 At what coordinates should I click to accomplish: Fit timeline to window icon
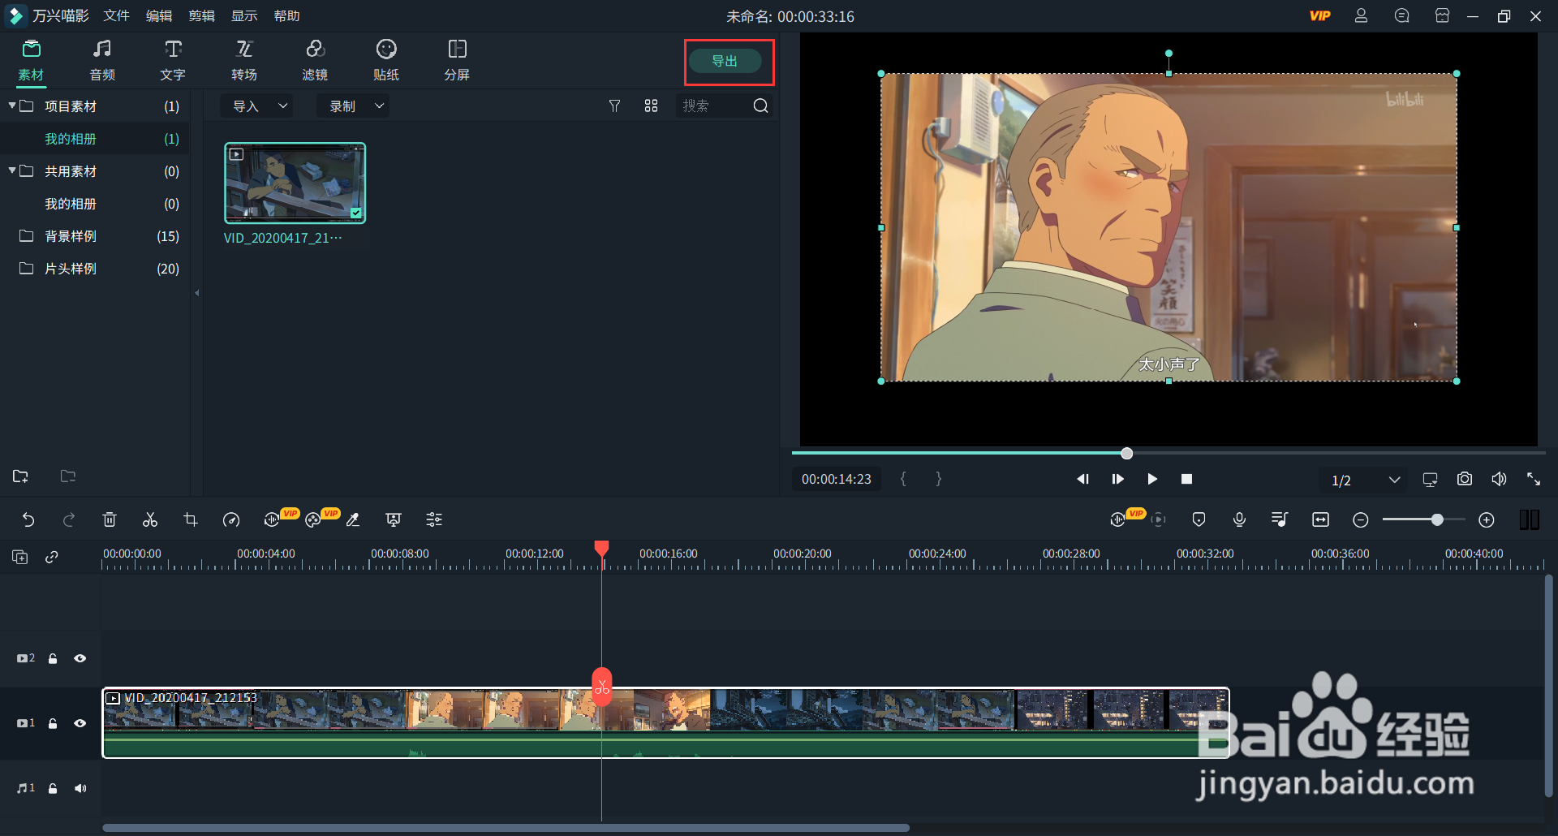click(1320, 519)
